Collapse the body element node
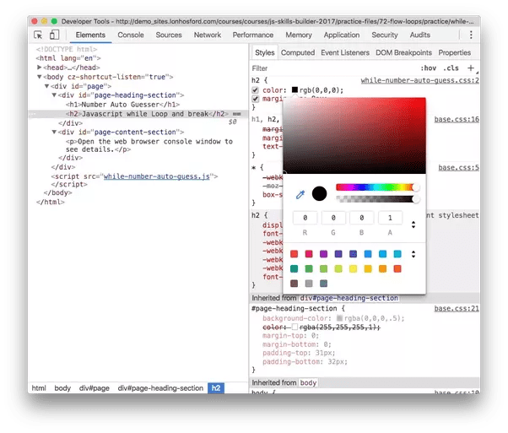This screenshot has width=508, height=433. coord(39,77)
